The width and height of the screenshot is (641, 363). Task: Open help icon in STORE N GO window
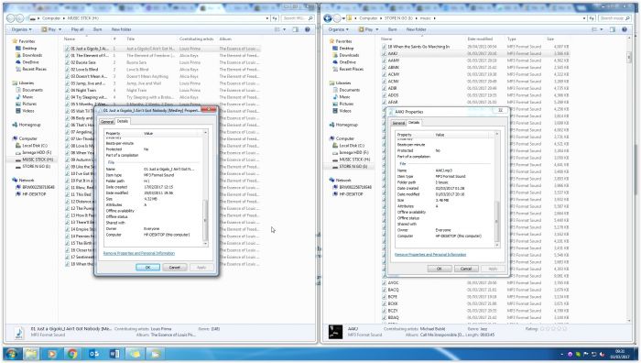click(625, 29)
